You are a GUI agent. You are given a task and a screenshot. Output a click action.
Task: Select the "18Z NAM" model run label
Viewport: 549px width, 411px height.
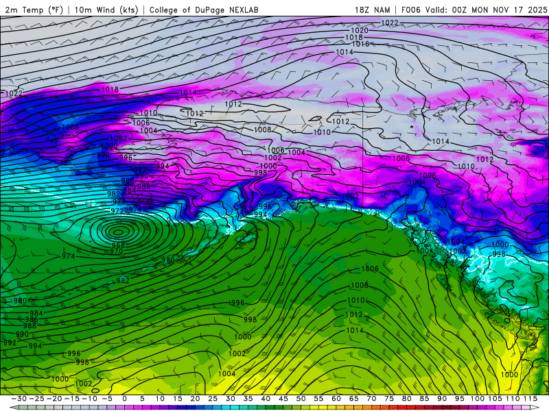tap(372, 10)
